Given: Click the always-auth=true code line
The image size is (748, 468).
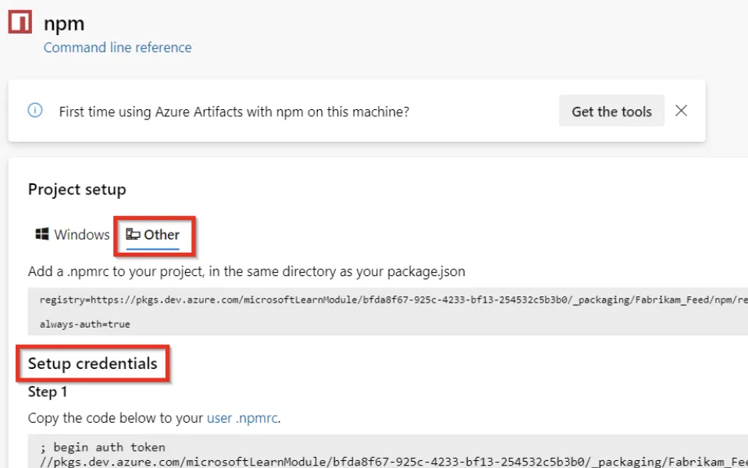Looking at the screenshot, I should pos(85,324).
